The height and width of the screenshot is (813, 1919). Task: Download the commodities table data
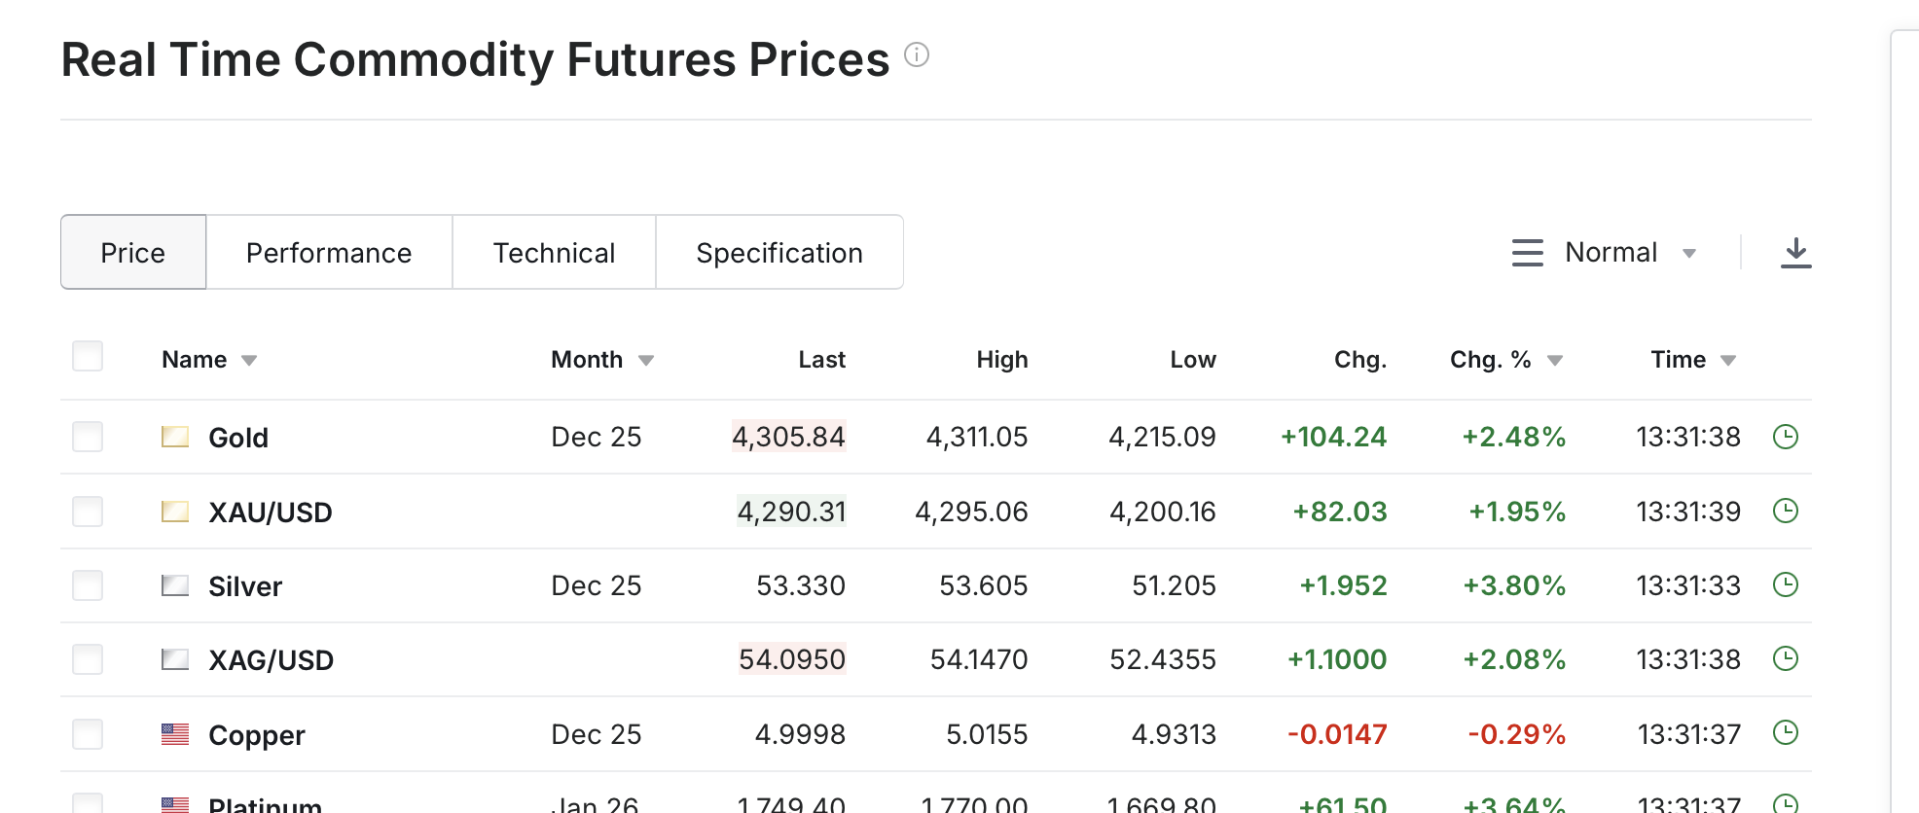coord(1795,253)
